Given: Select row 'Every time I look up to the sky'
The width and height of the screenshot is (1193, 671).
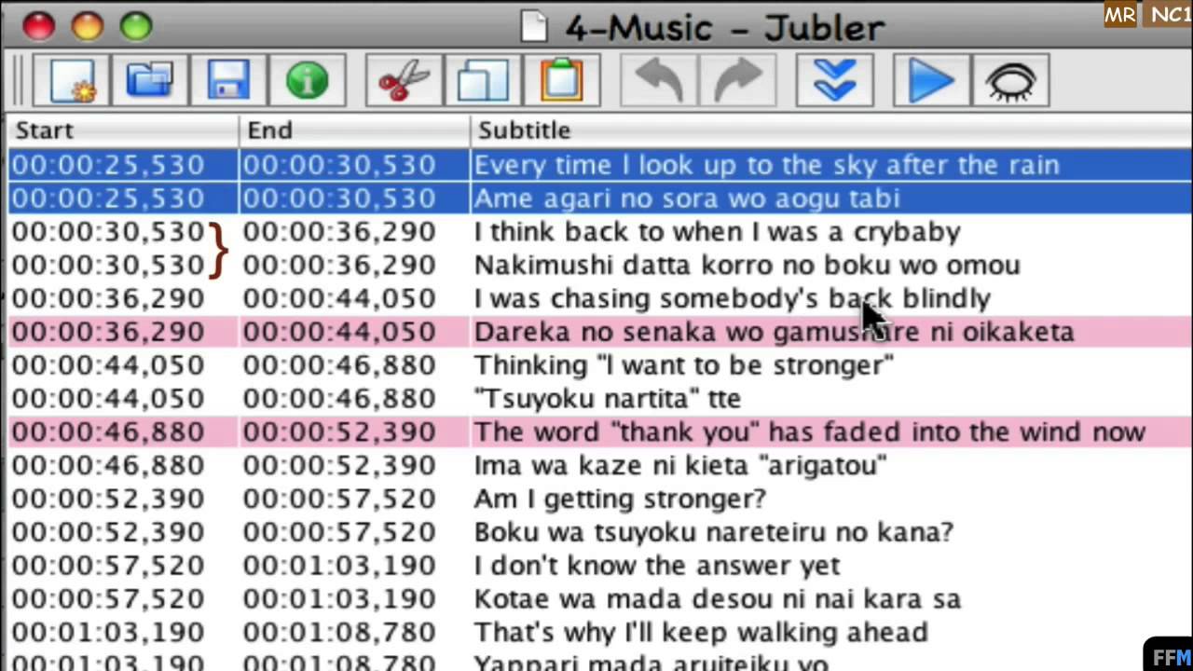Looking at the screenshot, I should point(599,165).
